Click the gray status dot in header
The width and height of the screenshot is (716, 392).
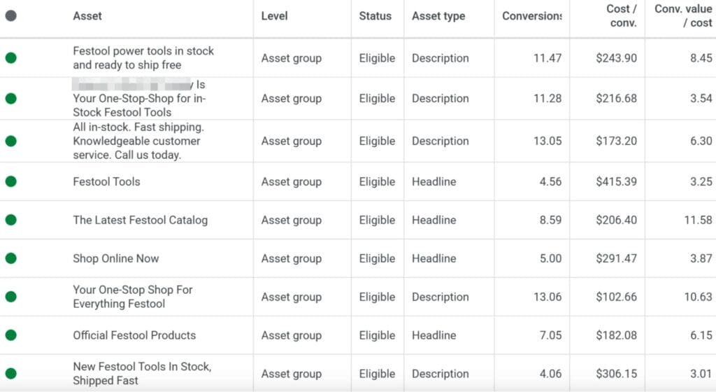[11, 16]
